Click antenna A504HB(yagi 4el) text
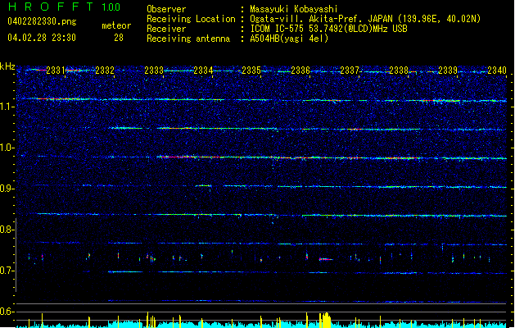The height and width of the screenshot is (328, 515). pyautogui.click(x=289, y=39)
